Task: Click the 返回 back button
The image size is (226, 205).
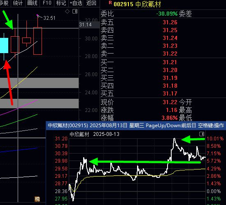Action: tap(91, 3)
